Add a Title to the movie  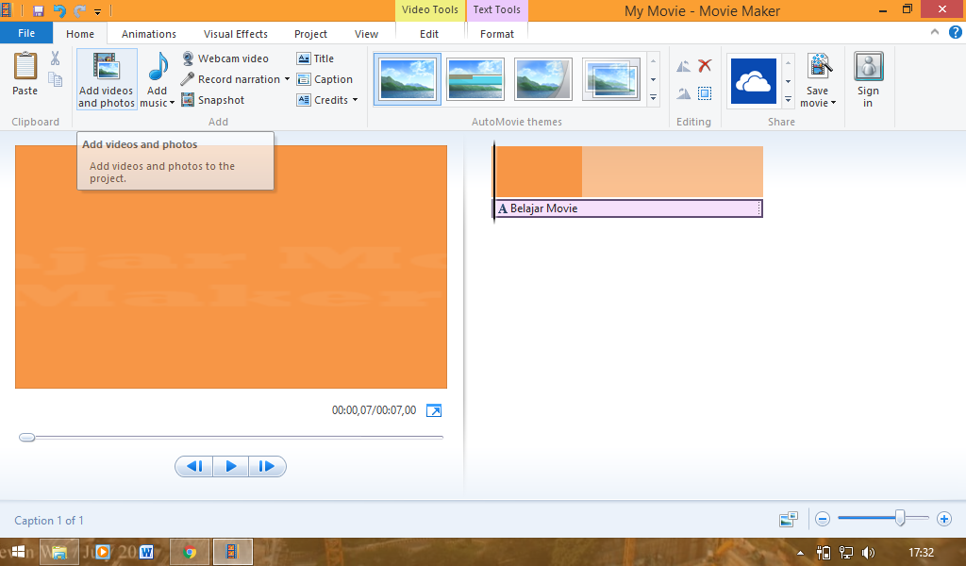tap(315, 58)
